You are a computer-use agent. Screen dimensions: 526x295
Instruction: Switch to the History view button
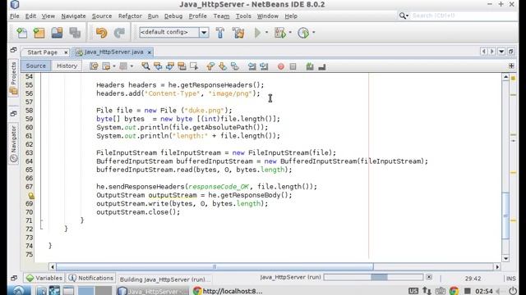pyautogui.click(x=67, y=66)
